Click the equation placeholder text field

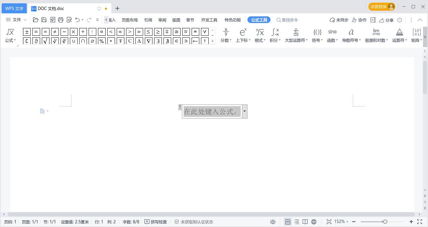click(212, 111)
